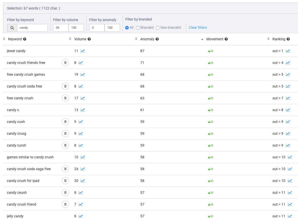Click the Anomaly column header label
The width and height of the screenshot is (298, 222).
pos(147,39)
